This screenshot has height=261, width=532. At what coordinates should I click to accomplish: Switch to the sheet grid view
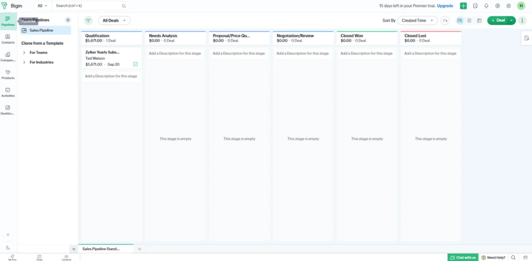479,20
